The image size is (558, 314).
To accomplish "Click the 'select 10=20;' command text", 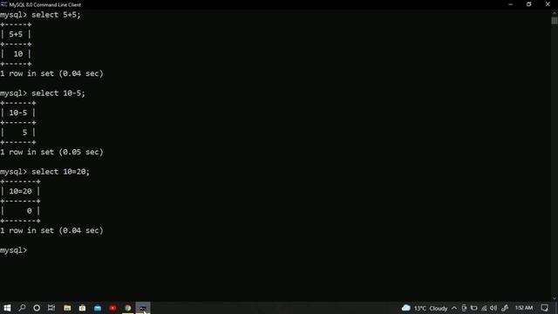I will [60, 172].
